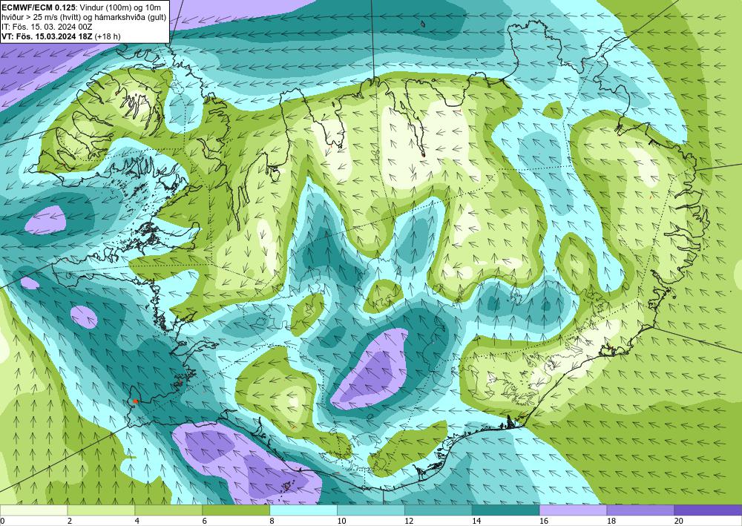Click legend scale label "16"
This screenshot has width=742, height=526.
click(544, 522)
